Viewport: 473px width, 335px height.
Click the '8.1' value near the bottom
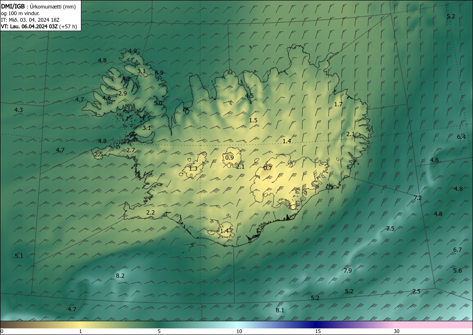280,310
